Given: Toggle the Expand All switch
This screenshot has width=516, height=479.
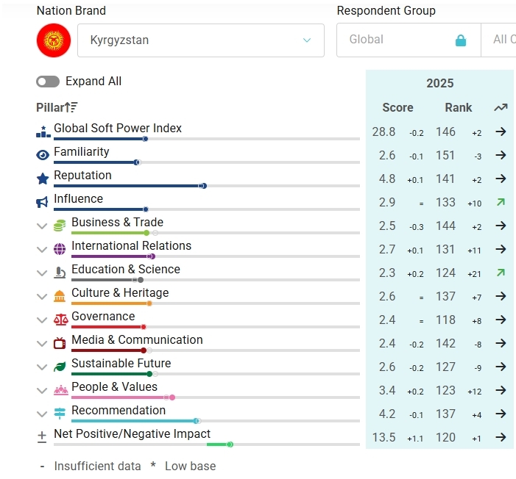Looking at the screenshot, I should [48, 82].
